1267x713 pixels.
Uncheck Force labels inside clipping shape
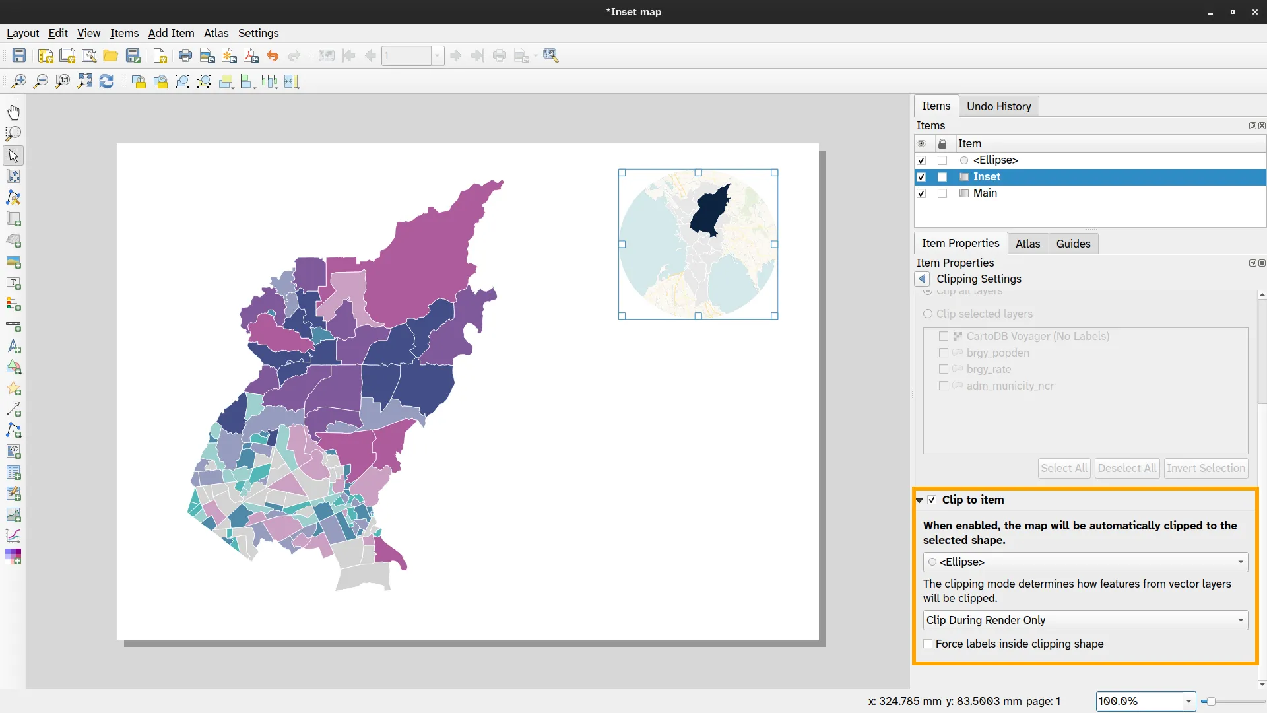pyautogui.click(x=928, y=644)
